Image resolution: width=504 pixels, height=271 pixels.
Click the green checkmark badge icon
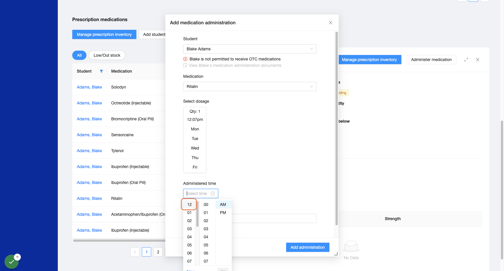coord(12,262)
